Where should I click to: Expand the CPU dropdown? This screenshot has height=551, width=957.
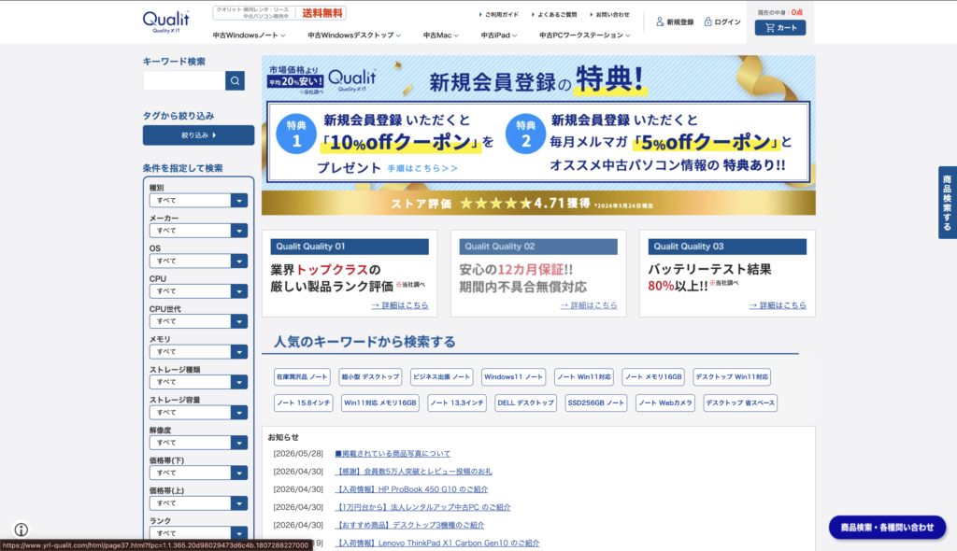point(198,291)
